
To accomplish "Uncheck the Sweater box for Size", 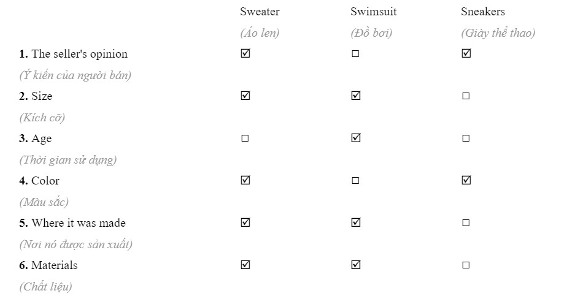I will [x=245, y=96].
